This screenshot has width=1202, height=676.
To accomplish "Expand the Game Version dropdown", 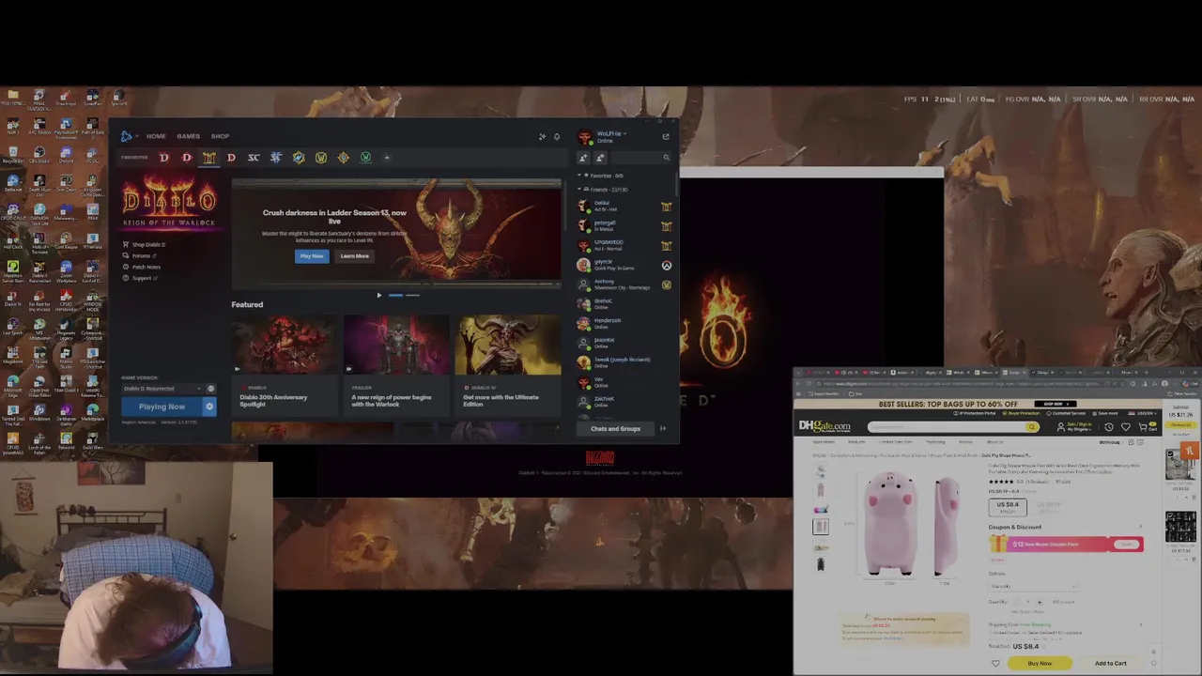I will click(x=162, y=389).
